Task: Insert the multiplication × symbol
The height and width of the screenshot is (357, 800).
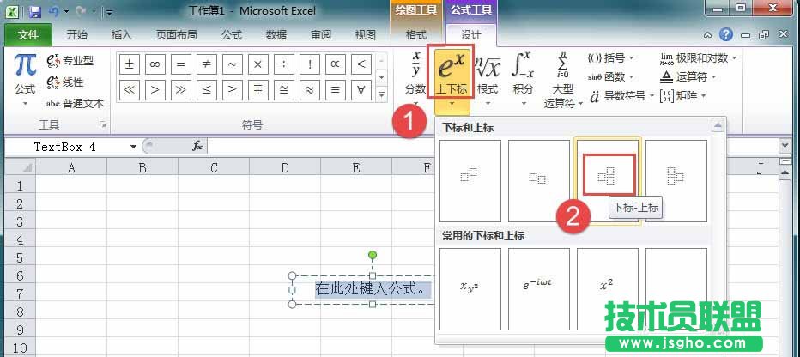Action: point(258,64)
